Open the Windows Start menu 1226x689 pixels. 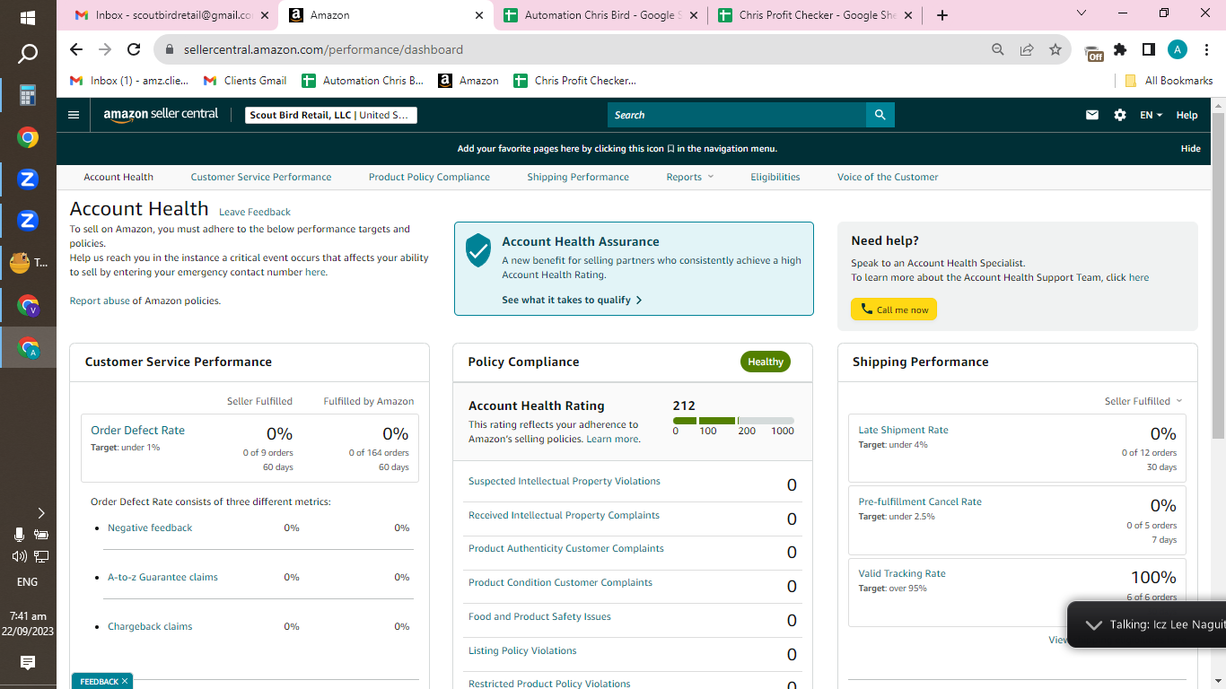[28, 18]
